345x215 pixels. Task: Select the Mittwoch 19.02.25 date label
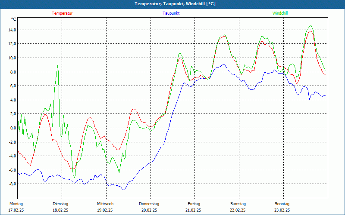pos(105,207)
